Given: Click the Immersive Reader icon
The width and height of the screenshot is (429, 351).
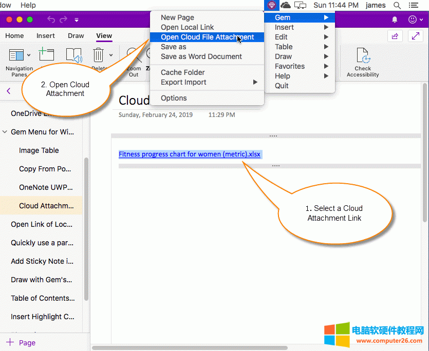Looking at the screenshot, I should click(74, 55).
